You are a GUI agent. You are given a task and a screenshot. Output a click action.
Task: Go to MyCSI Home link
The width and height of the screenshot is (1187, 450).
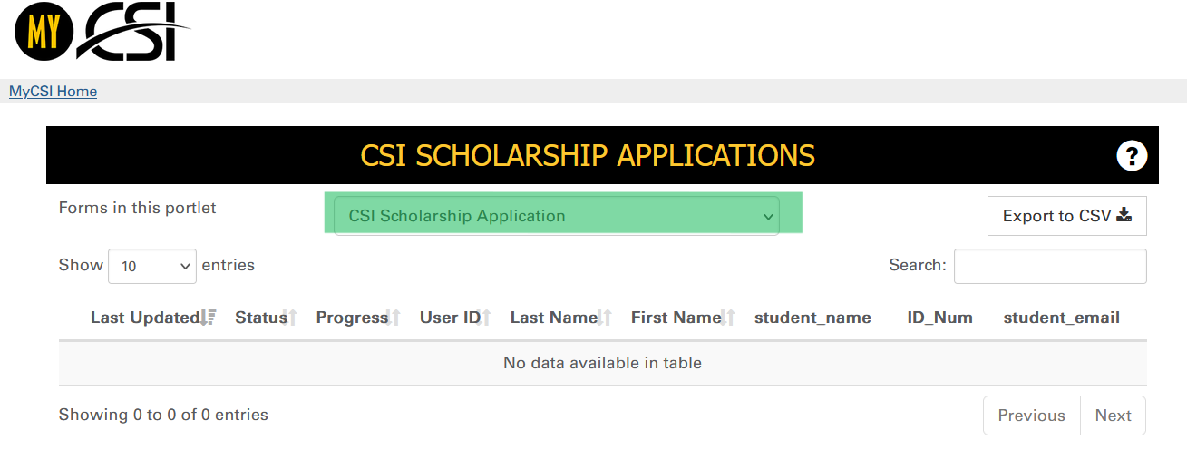[x=53, y=92]
